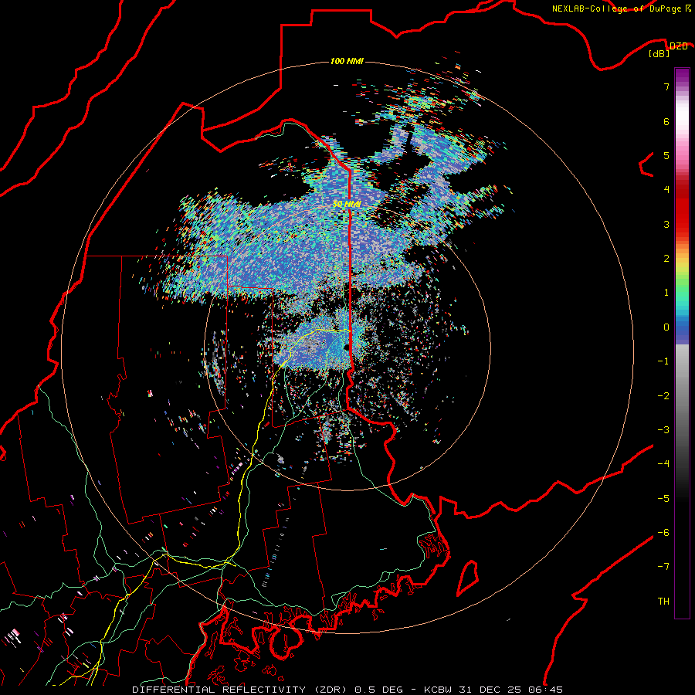This screenshot has height=695, width=695.
Task: Click the Differential Reflectivity product title text
Action: pyautogui.click(x=347, y=690)
